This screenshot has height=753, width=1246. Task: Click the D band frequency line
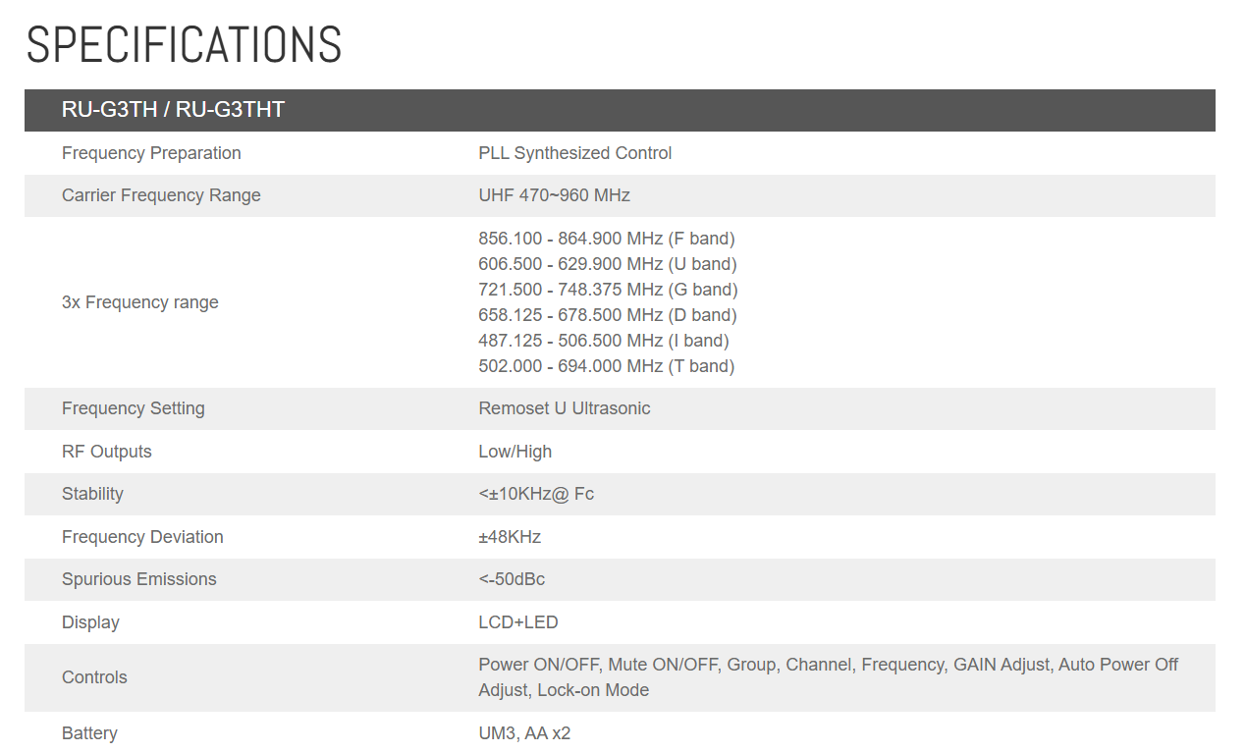(607, 315)
